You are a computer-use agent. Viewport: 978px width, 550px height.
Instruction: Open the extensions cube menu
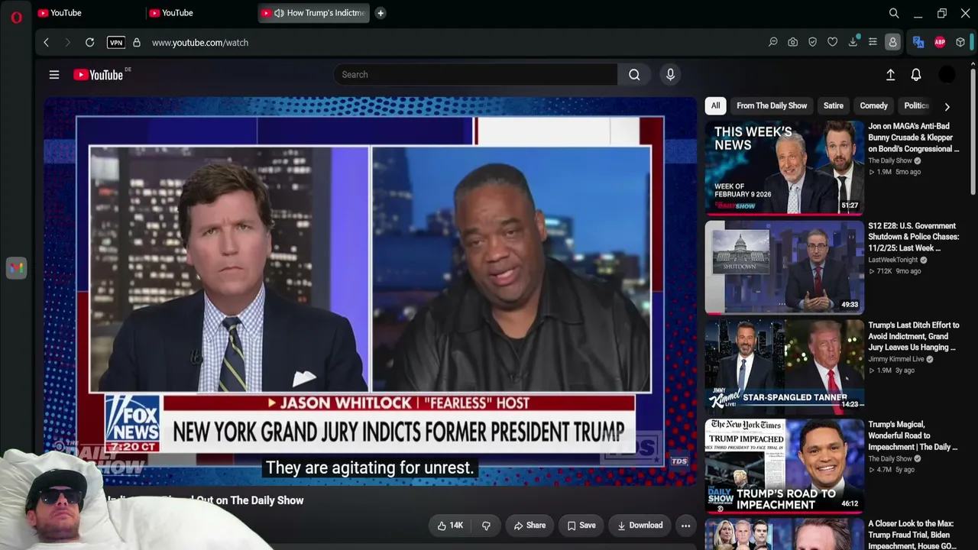click(960, 43)
